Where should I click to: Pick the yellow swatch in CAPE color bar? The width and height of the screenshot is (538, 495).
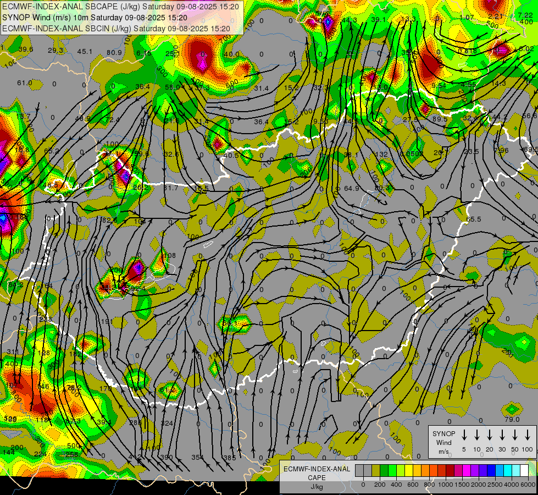(x=409, y=470)
